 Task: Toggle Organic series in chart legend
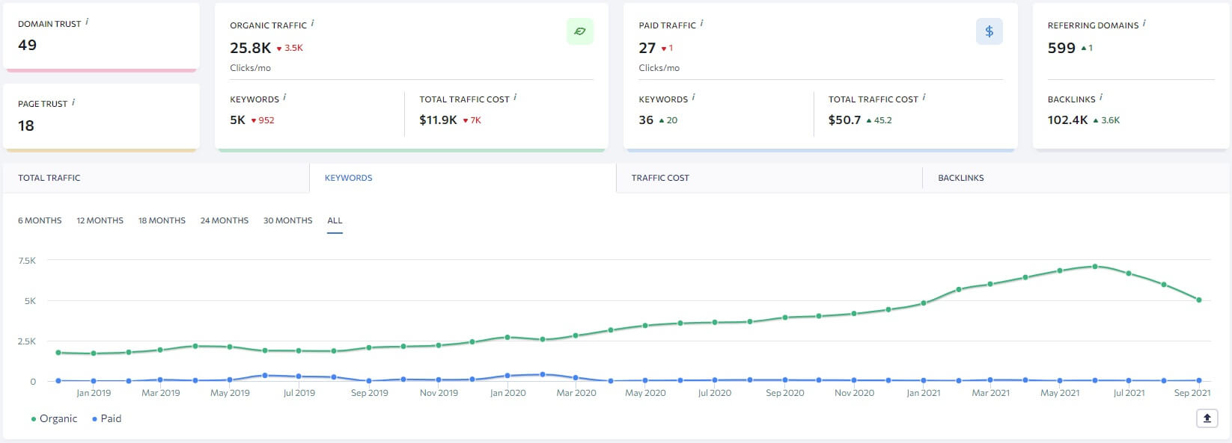54,419
